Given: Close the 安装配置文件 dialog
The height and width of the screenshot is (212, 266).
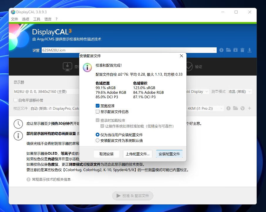Looking at the screenshot, I should 181,56.
